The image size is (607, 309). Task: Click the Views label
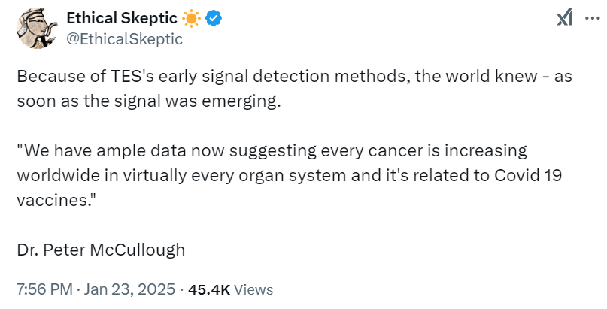pos(254,289)
